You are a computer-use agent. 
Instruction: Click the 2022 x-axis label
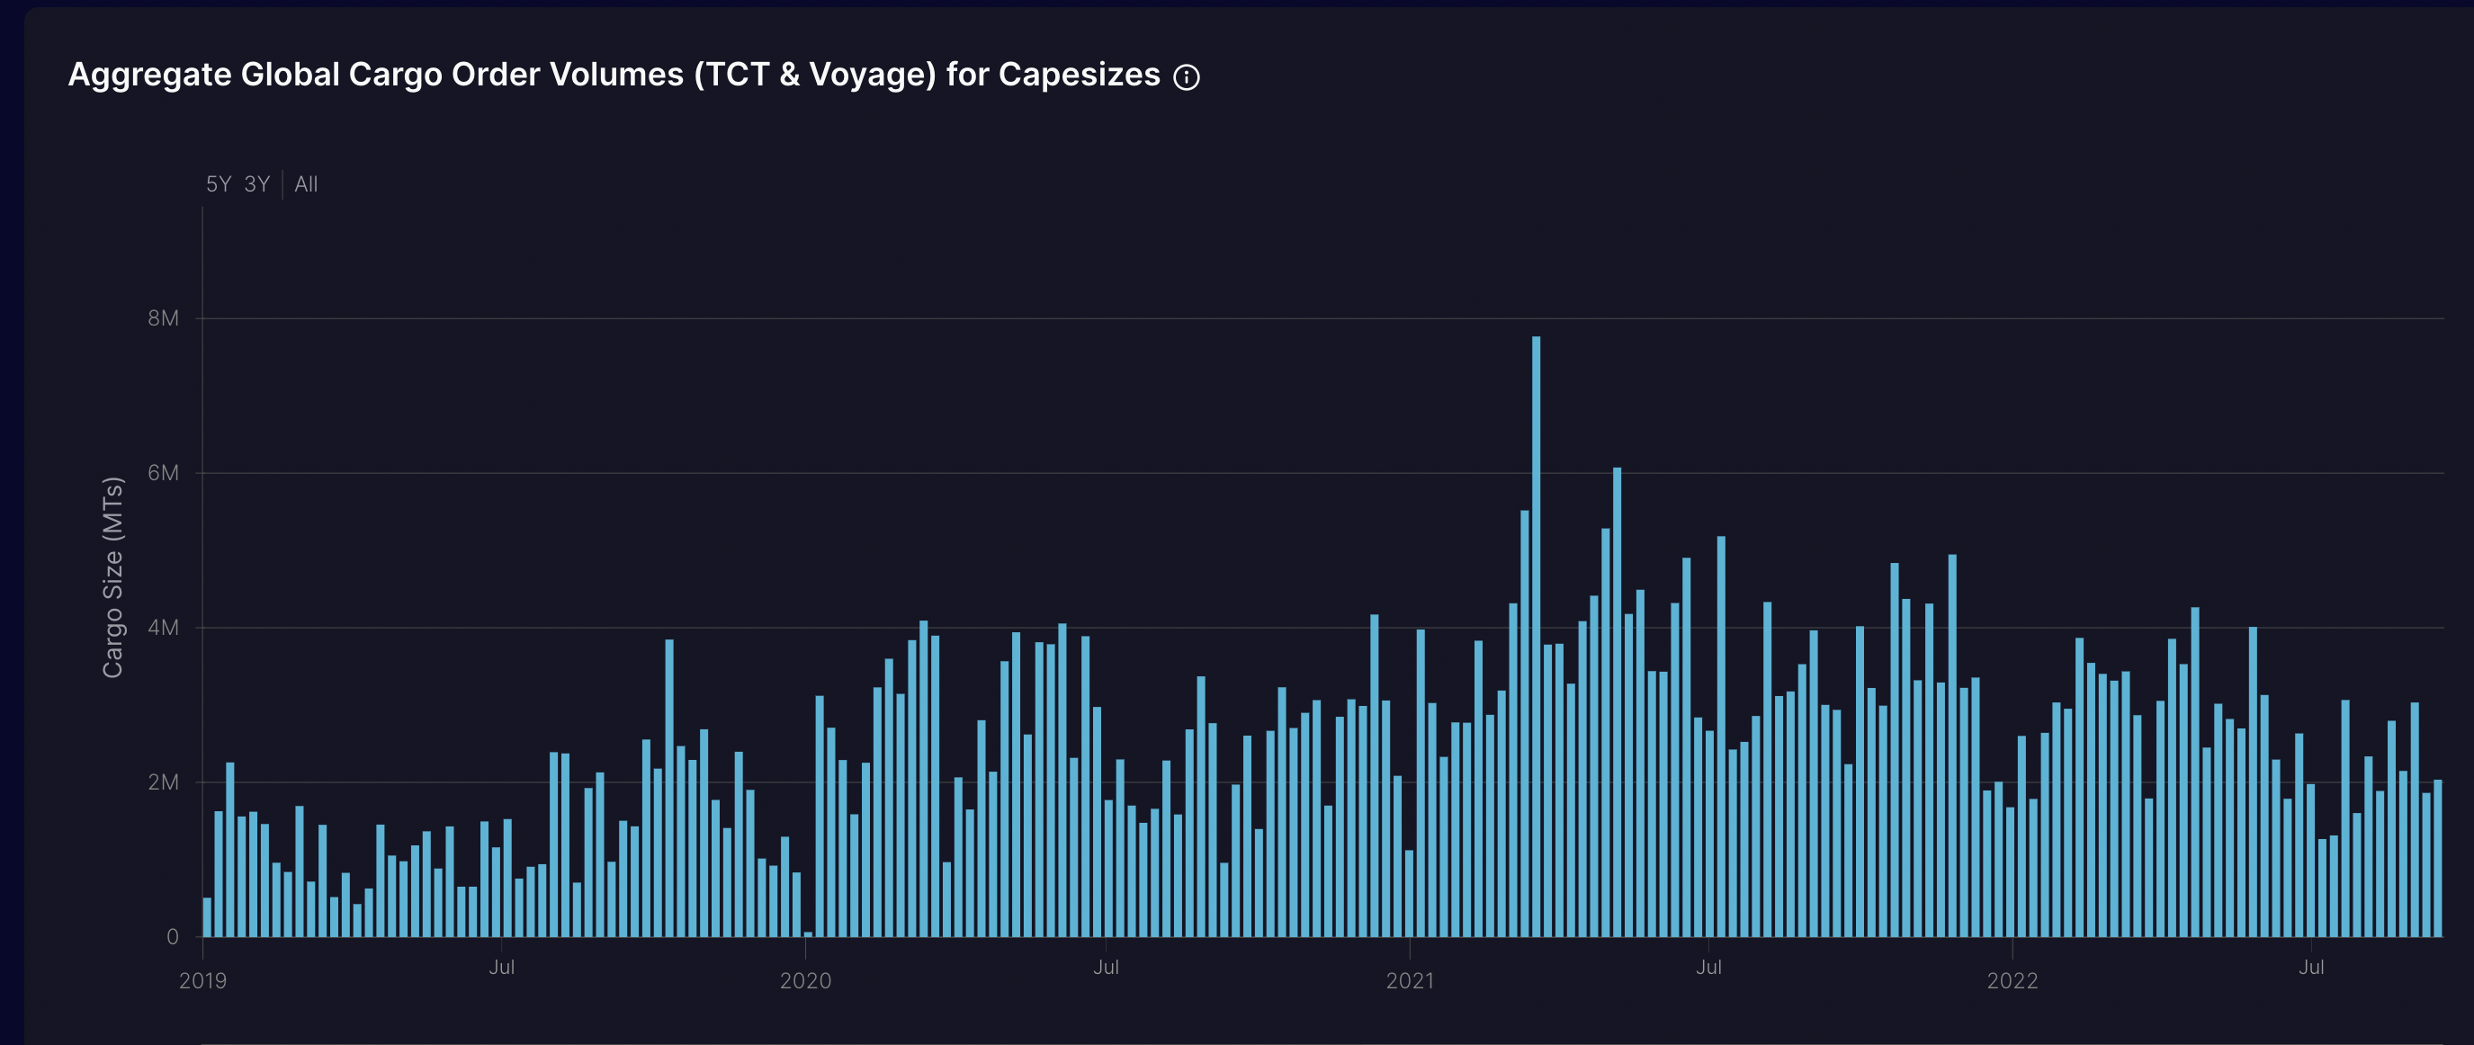[x=2012, y=980]
